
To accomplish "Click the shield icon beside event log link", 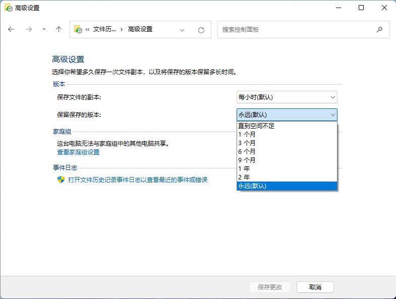I will point(61,180).
